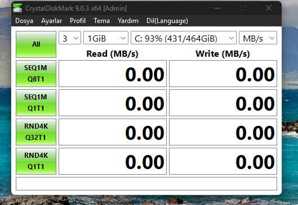Close the CrystalDiskMark window
Viewport: 298px width, 205px height.
269,8
